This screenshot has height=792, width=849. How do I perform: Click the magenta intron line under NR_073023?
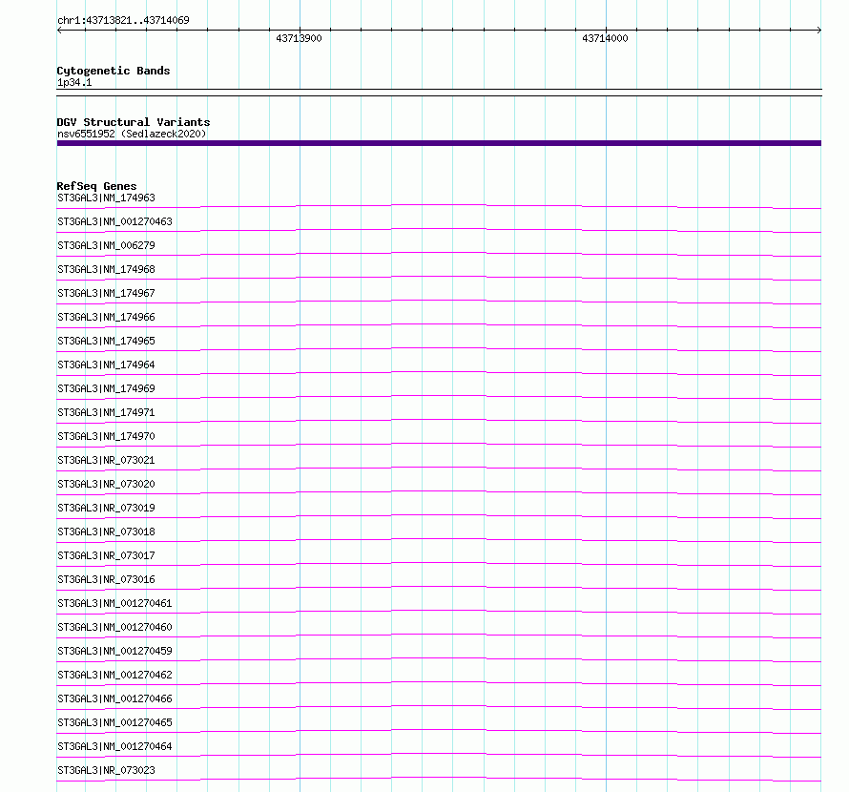[439, 778]
